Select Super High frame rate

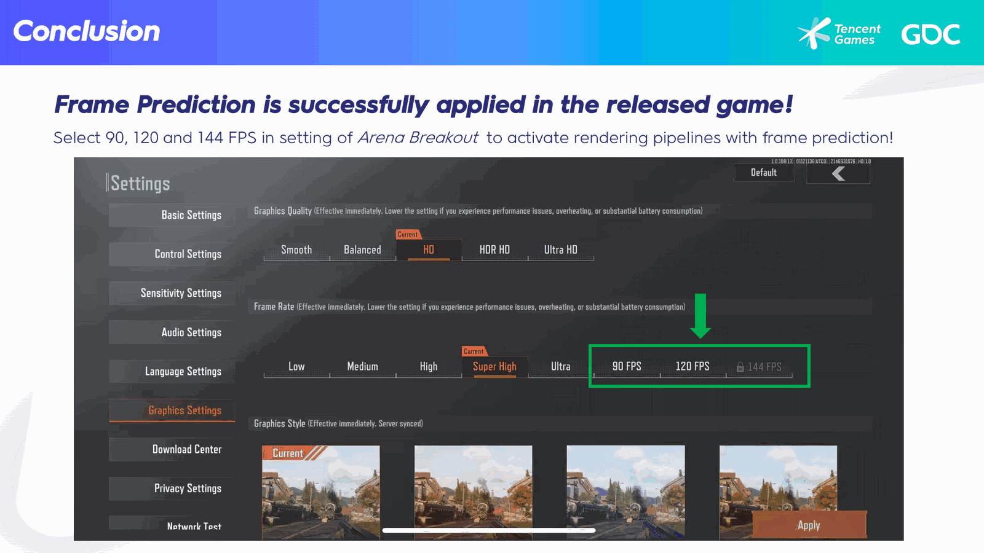coord(494,367)
